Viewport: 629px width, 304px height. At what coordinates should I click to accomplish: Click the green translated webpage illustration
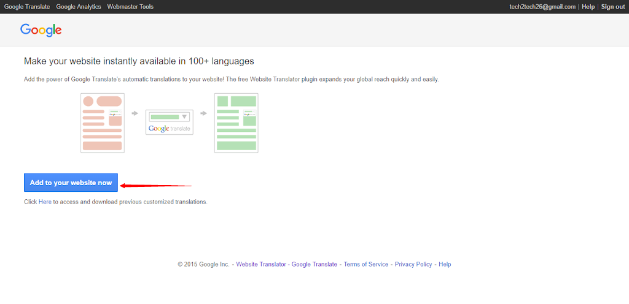(x=236, y=123)
